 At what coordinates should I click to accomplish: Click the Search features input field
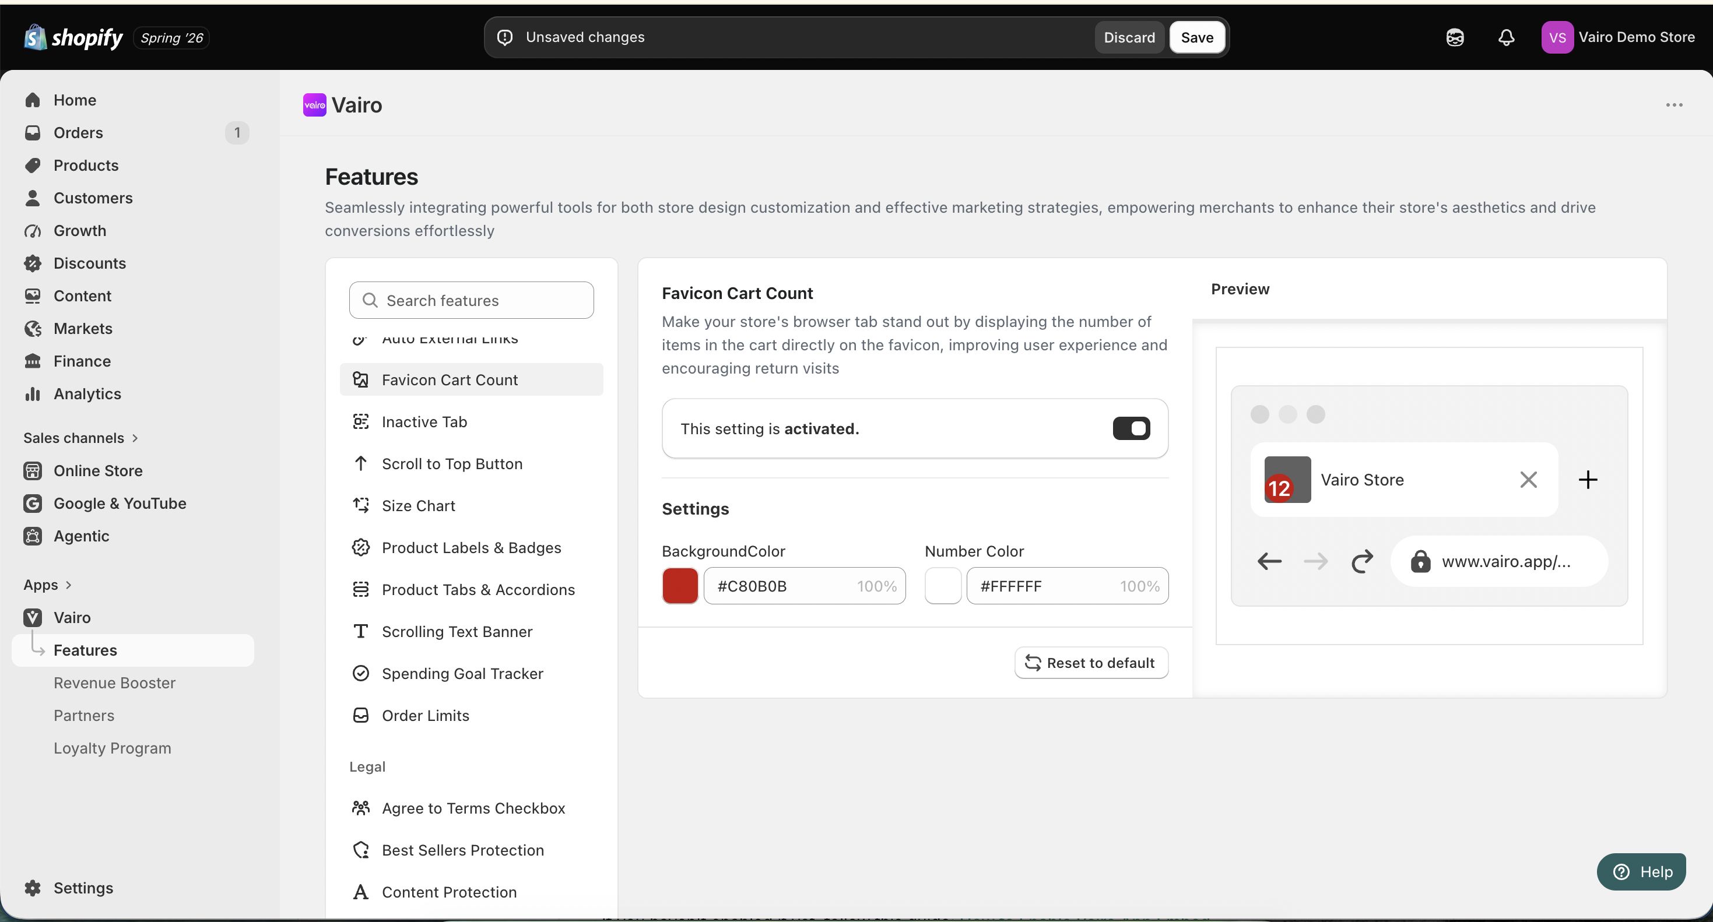pyautogui.click(x=472, y=300)
